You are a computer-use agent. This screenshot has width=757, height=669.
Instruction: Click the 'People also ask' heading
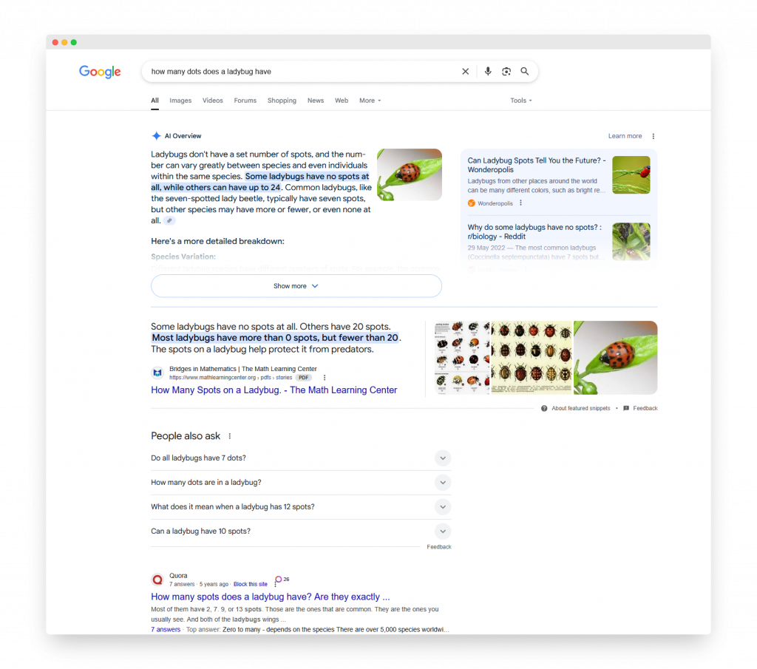pos(186,436)
